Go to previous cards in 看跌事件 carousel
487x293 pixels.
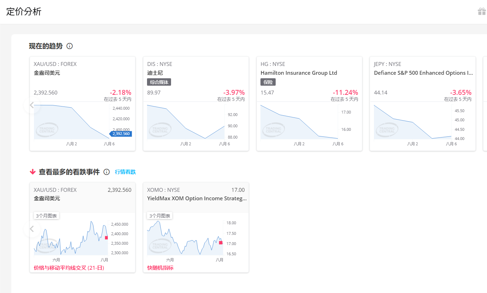[32, 229]
